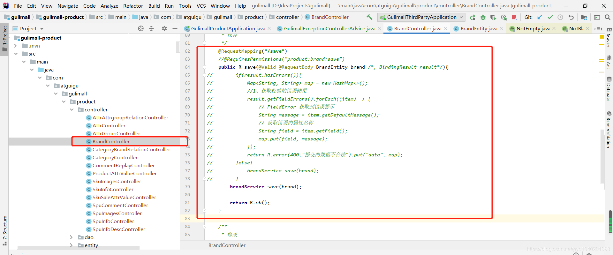Screen dimensions: 613x255
Task: Select AttrController in project tree
Action: click(109, 126)
